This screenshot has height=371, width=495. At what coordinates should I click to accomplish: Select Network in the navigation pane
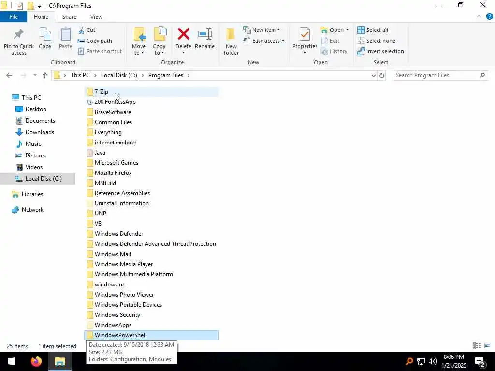tap(32, 210)
